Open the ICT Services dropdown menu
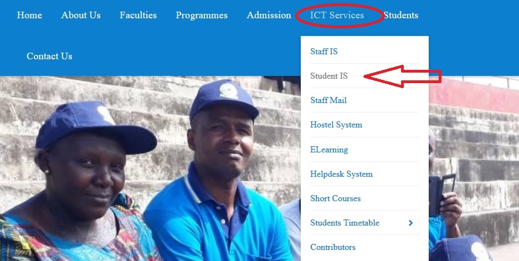 pos(337,15)
